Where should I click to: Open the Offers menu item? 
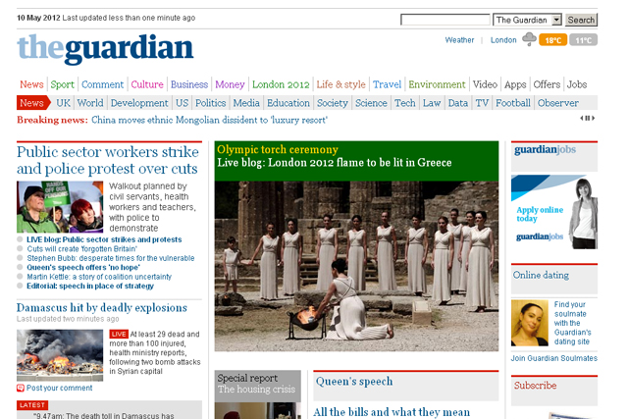pos(547,84)
